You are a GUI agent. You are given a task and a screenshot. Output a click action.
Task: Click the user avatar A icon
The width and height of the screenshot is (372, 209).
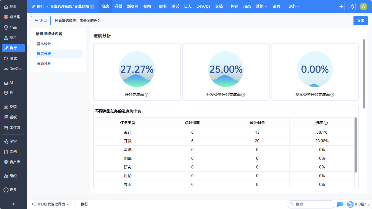(x=363, y=7)
